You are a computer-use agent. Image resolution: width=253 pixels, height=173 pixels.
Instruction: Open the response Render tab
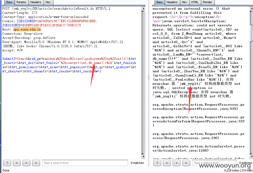click(207, 2)
